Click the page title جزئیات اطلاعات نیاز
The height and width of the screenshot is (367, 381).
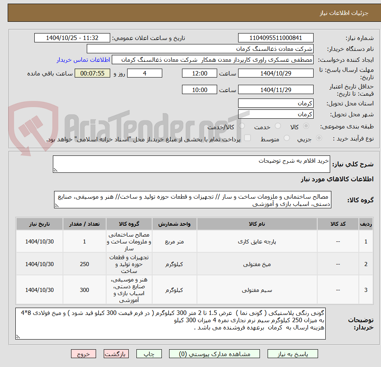(x=344, y=13)
